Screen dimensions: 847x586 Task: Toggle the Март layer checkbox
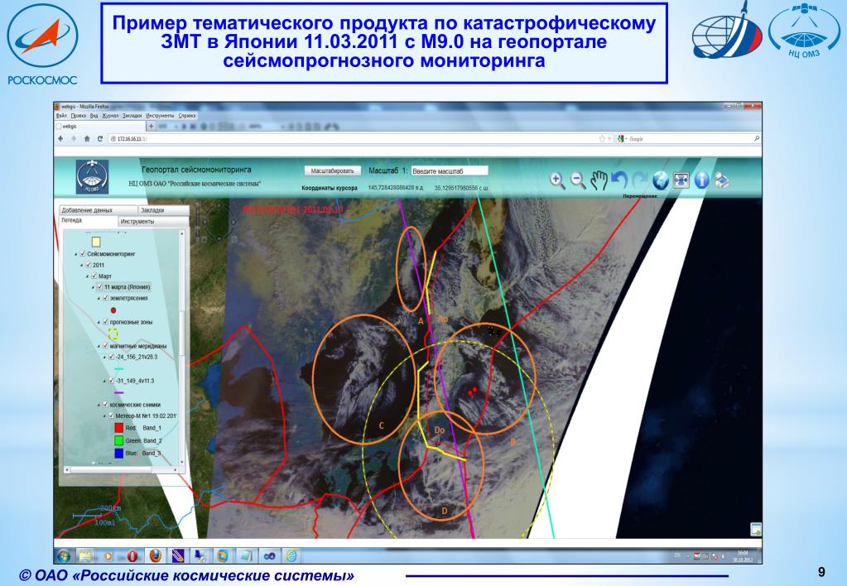coord(94,276)
